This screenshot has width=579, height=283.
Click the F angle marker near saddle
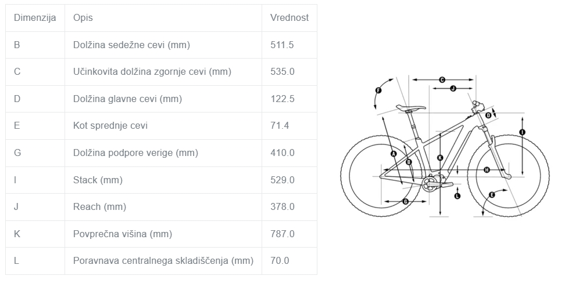point(378,90)
